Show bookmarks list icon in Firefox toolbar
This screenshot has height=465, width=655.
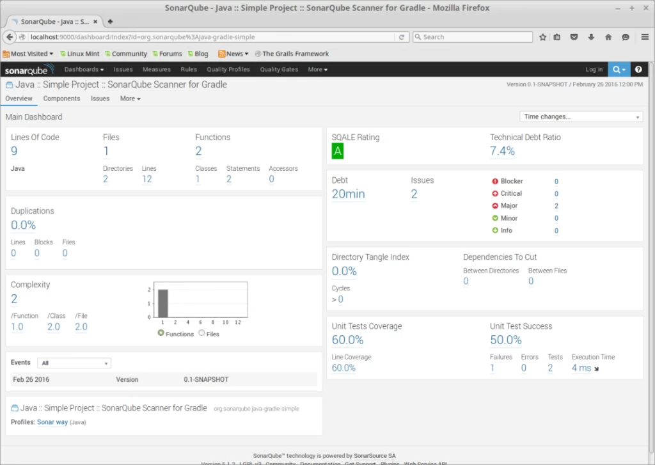point(557,37)
